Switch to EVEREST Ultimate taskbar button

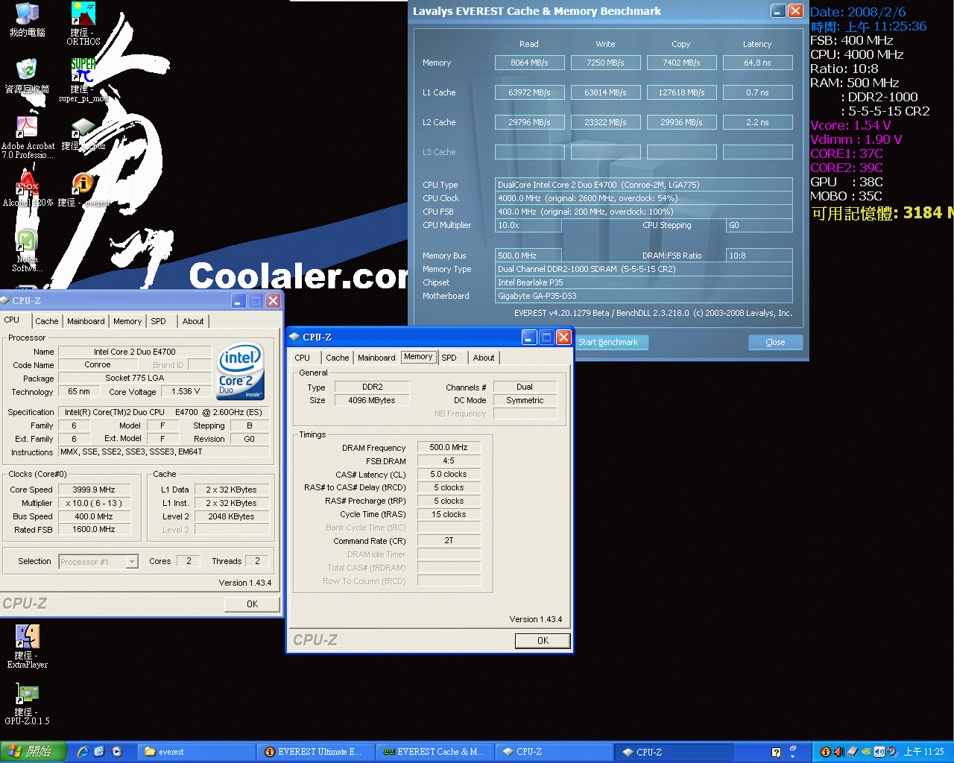coord(316,752)
